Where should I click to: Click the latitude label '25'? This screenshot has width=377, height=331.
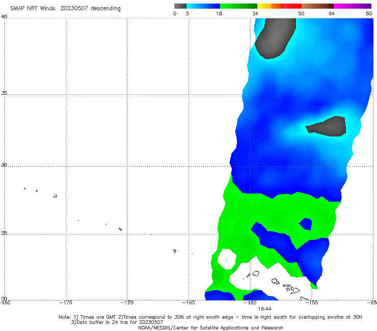pos(4,233)
